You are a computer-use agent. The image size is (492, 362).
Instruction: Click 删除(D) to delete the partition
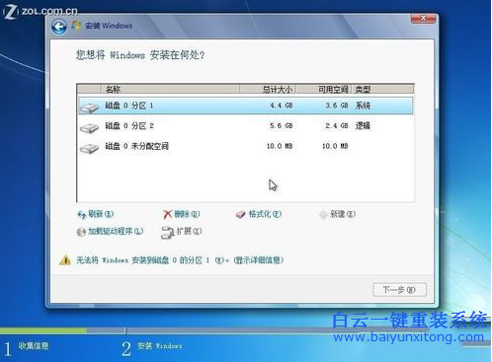(x=187, y=214)
